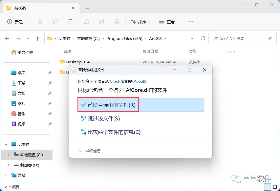Open Music (音乐) in quick access
Viewport: 280px width, 191px height.
(18, 114)
